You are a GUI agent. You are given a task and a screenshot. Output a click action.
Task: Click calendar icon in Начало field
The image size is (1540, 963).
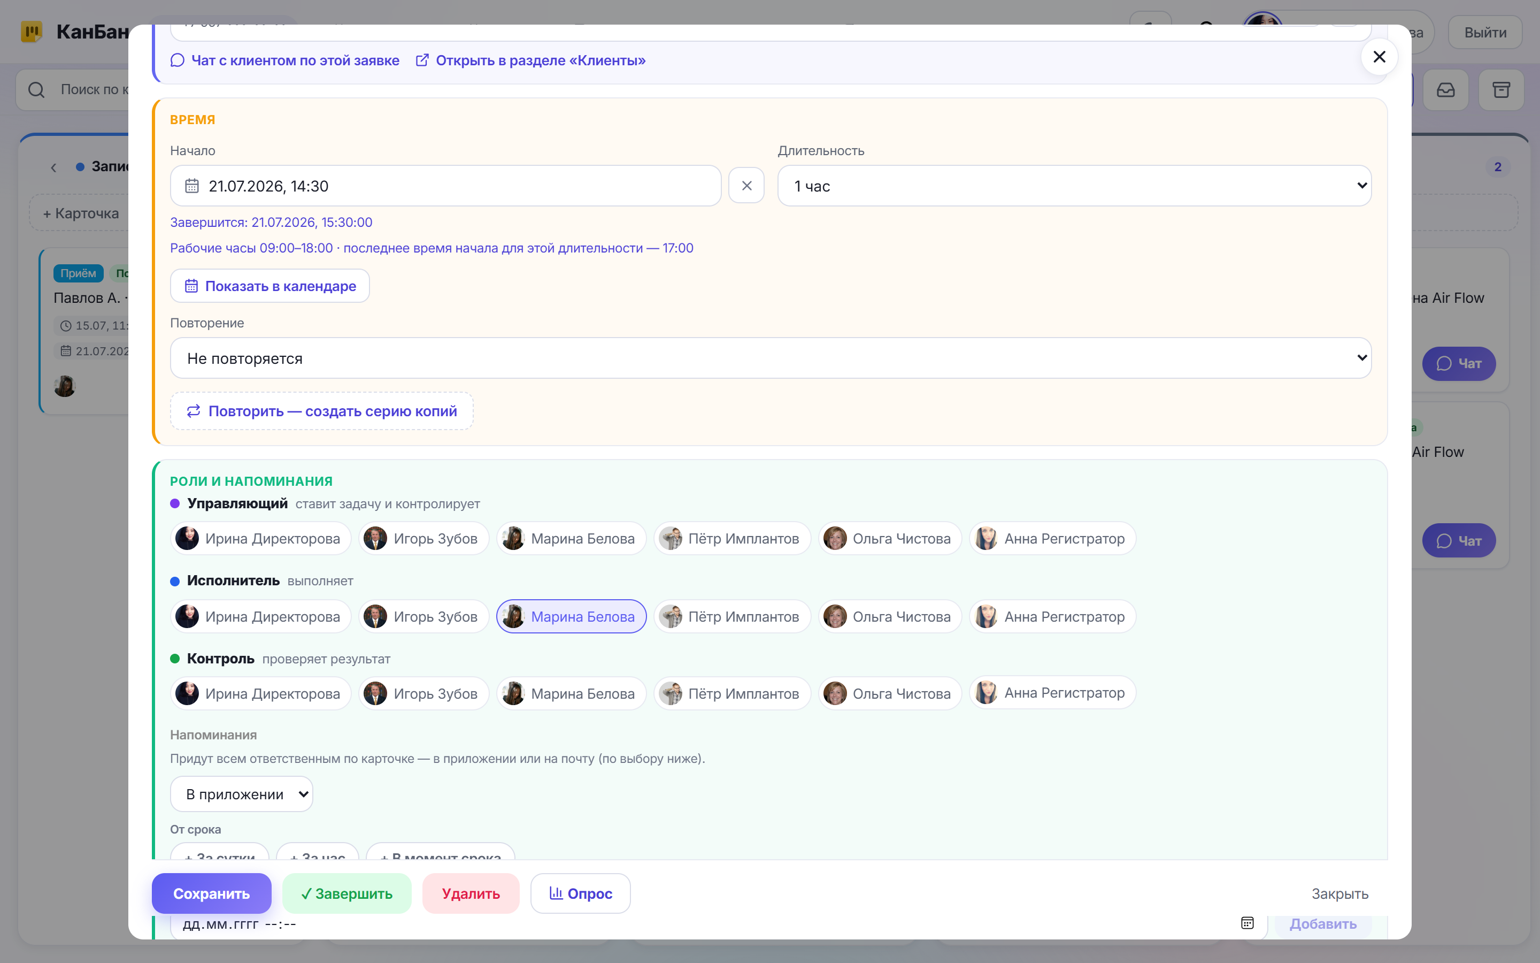tap(191, 186)
